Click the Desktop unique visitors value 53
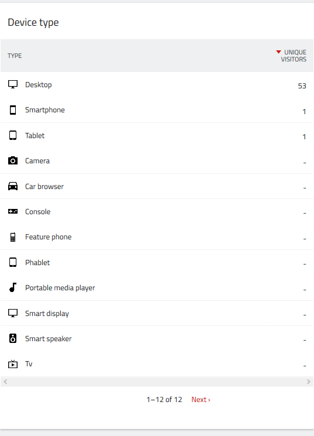314x436 pixels. tap(302, 86)
